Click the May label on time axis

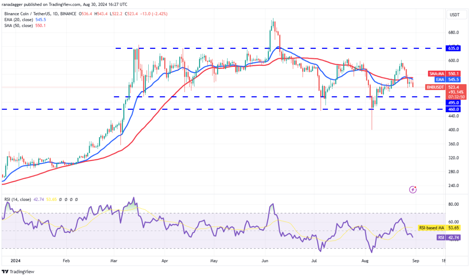pos(214,261)
